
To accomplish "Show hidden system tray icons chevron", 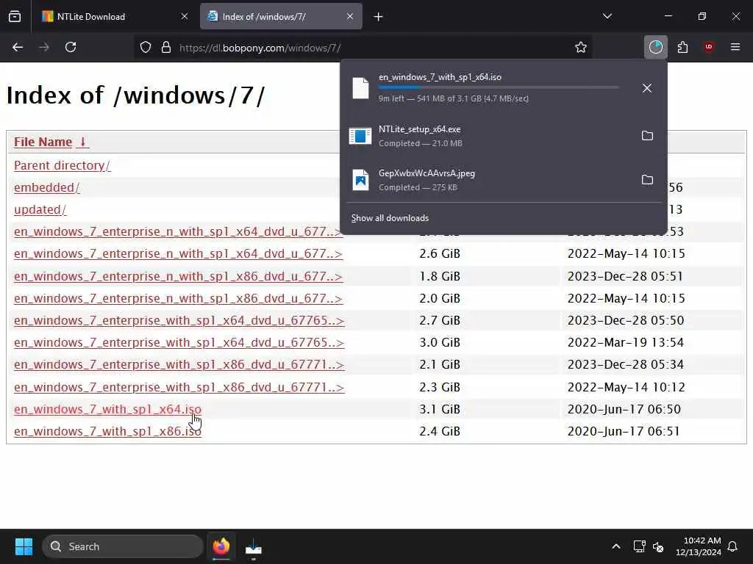I will point(616,546).
